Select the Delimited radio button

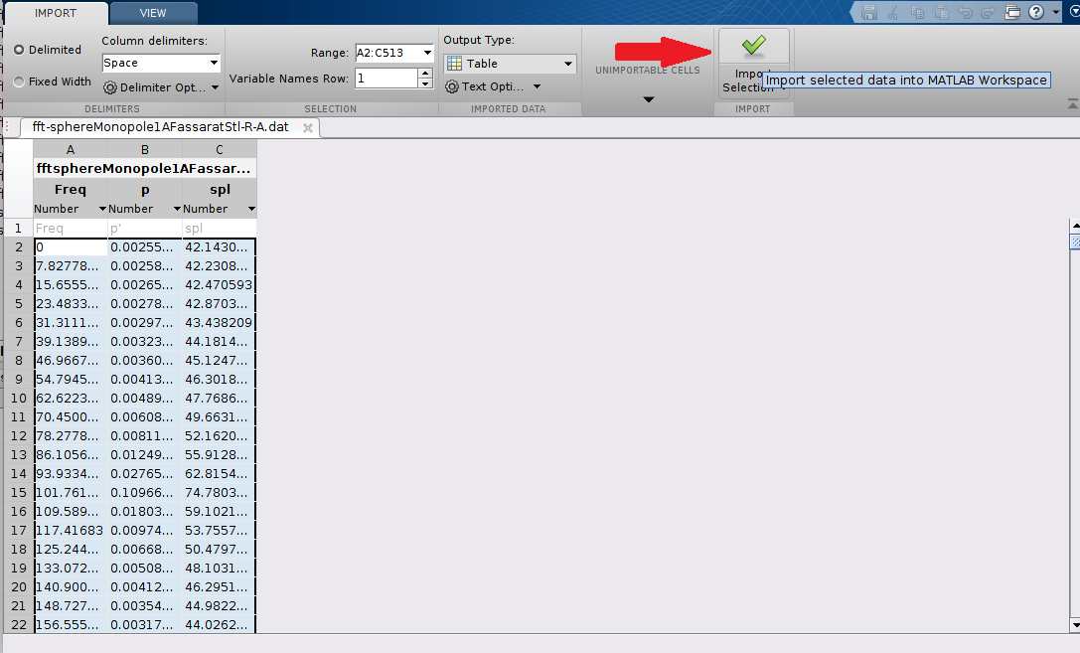19,50
